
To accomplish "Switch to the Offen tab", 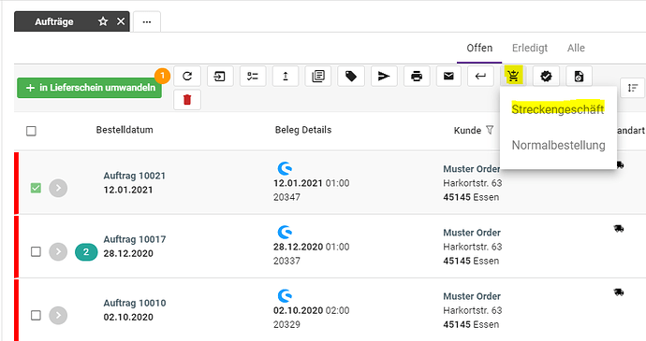I will click(479, 49).
